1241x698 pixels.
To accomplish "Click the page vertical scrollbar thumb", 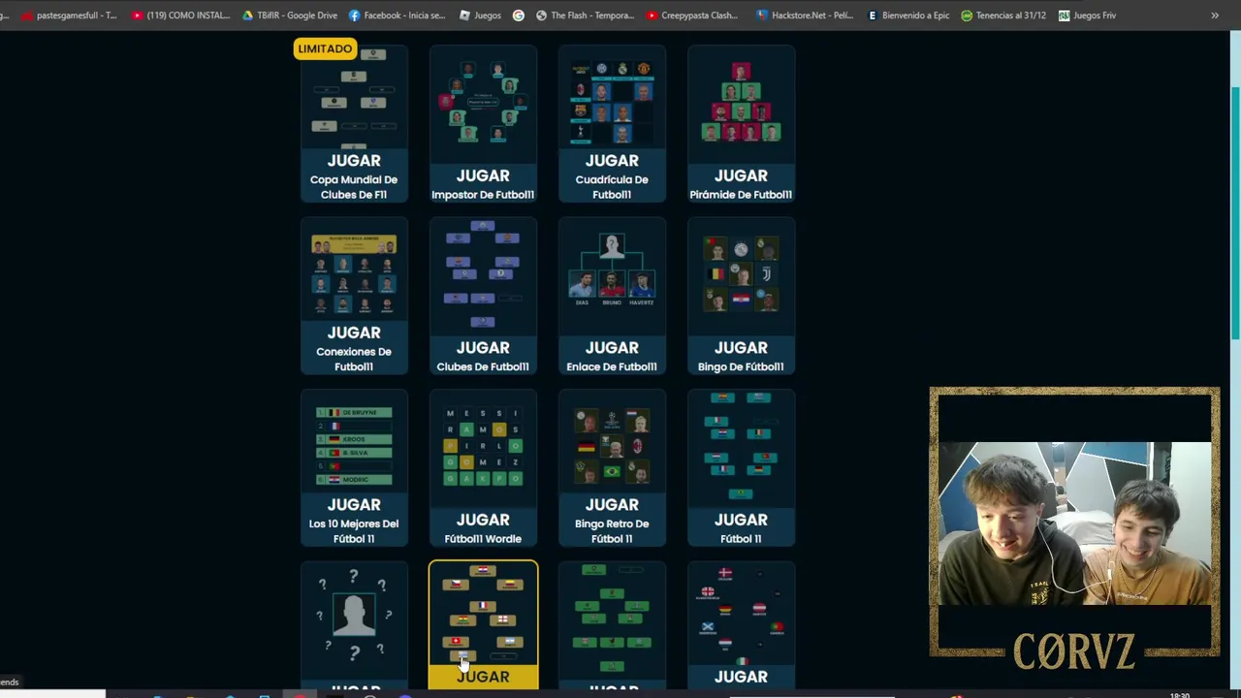I will [1234, 212].
